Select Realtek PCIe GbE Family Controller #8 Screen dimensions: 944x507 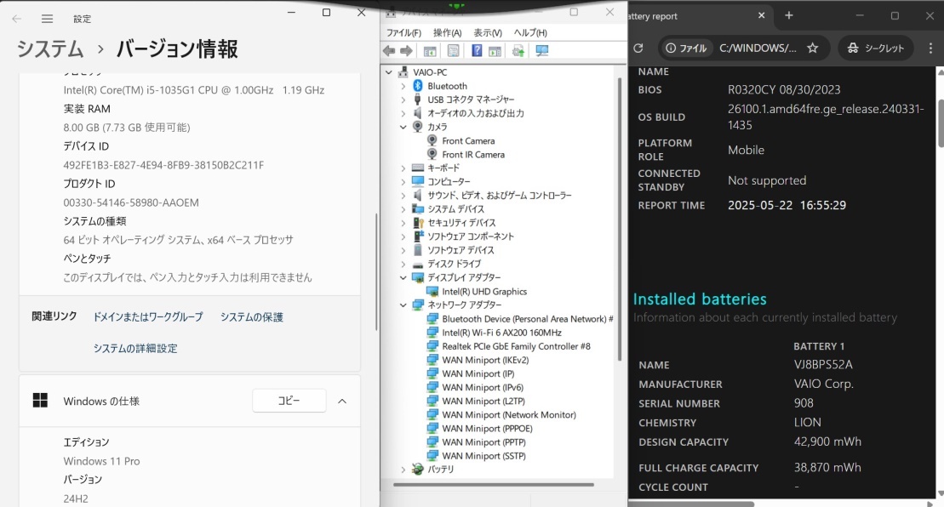click(517, 346)
